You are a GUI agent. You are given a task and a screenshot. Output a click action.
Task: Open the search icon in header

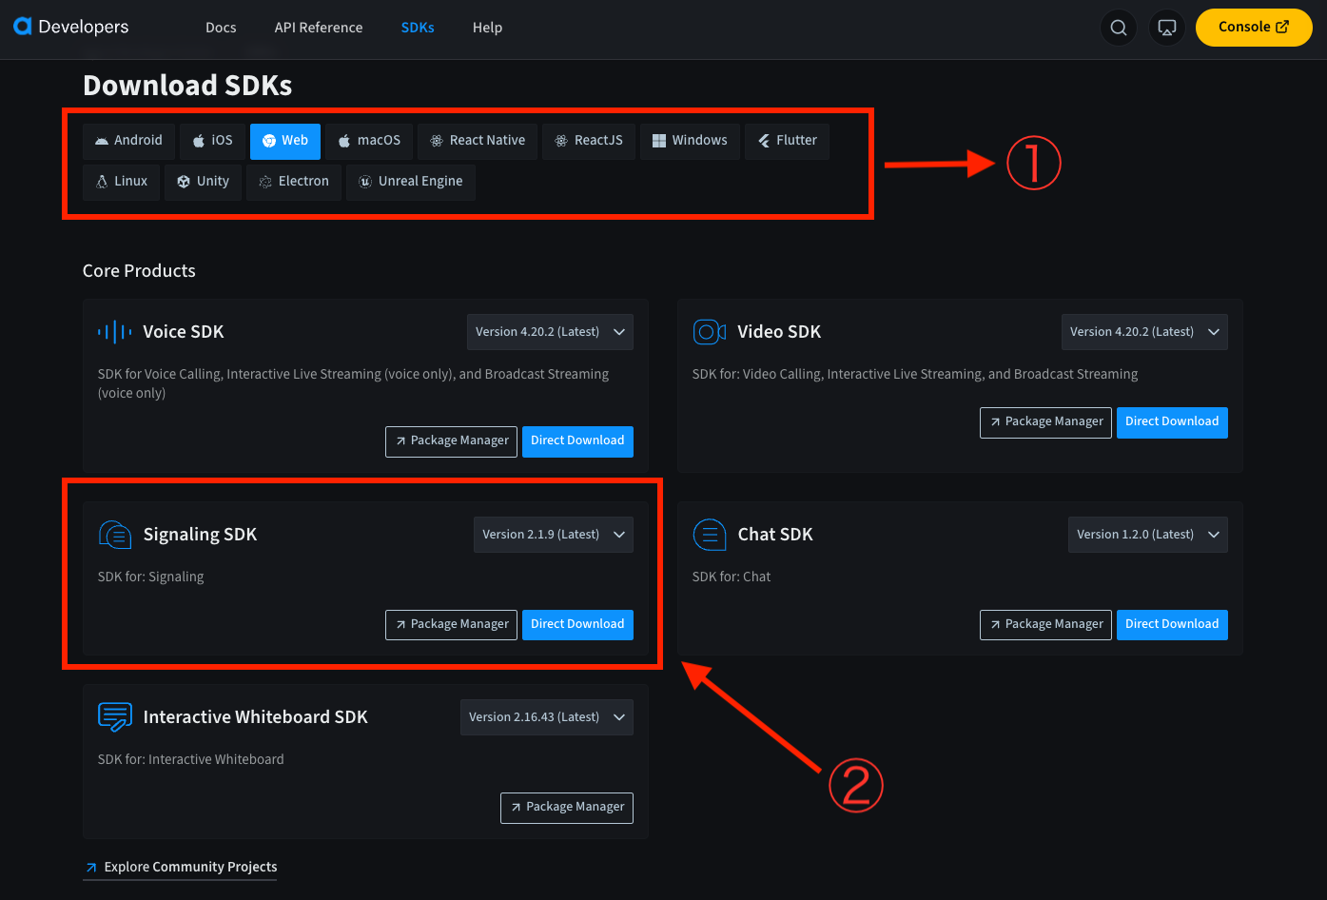point(1119,28)
